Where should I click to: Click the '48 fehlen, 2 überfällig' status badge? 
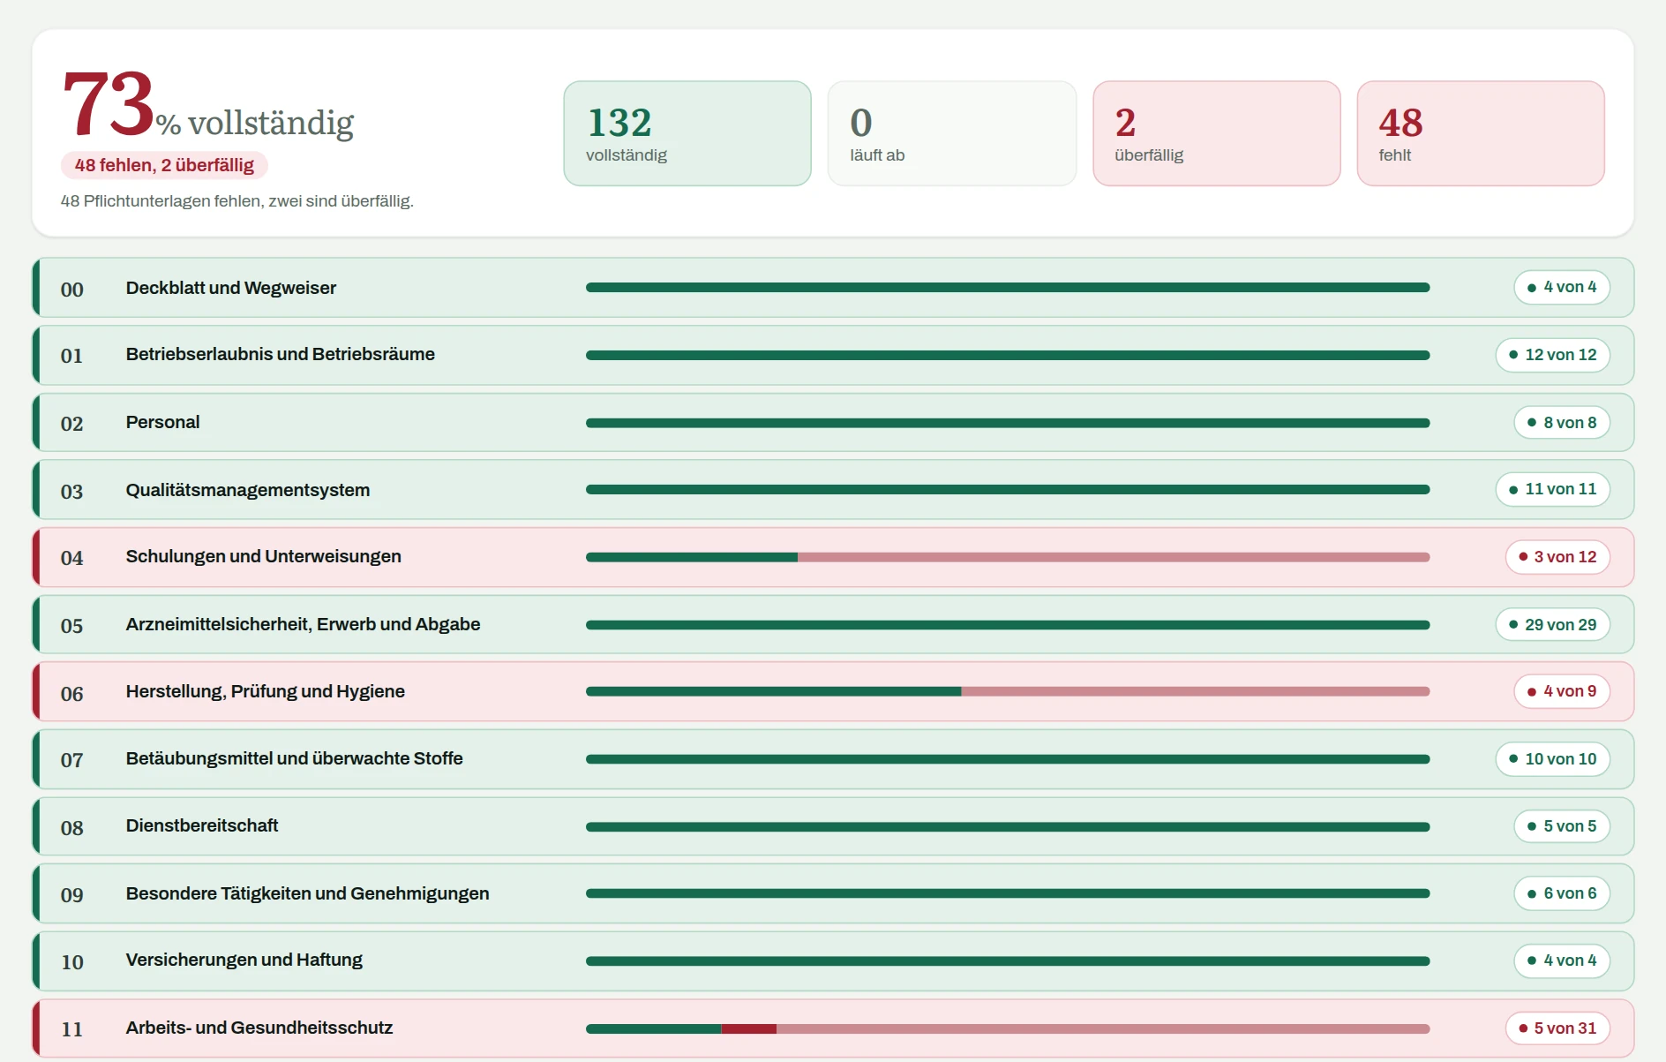click(164, 165)
